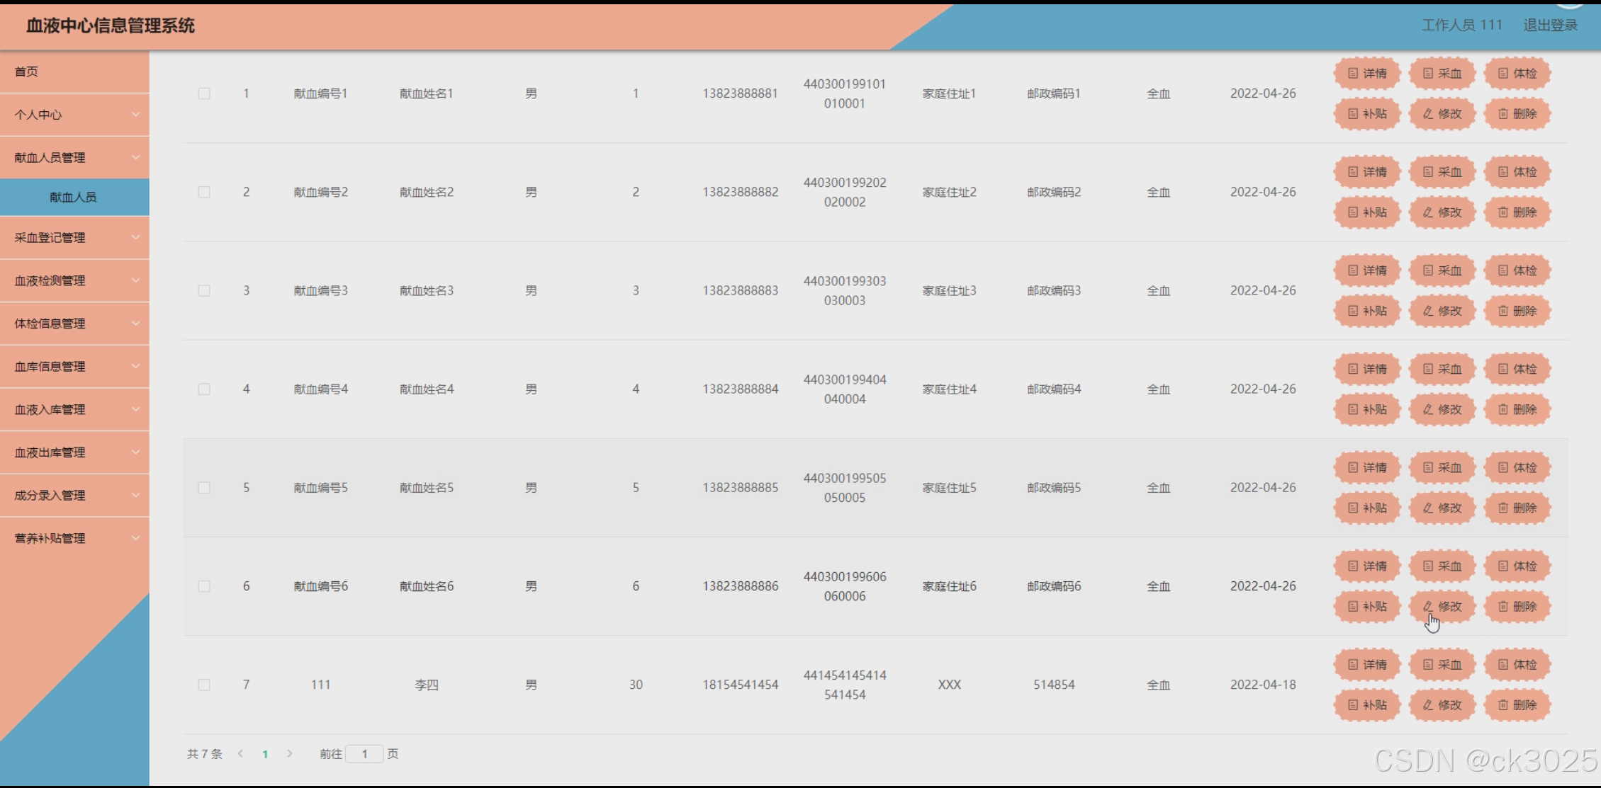Delete the 李四 donor record
The width and height of the screenshot is (1601, 788).
coord(1517,705)
